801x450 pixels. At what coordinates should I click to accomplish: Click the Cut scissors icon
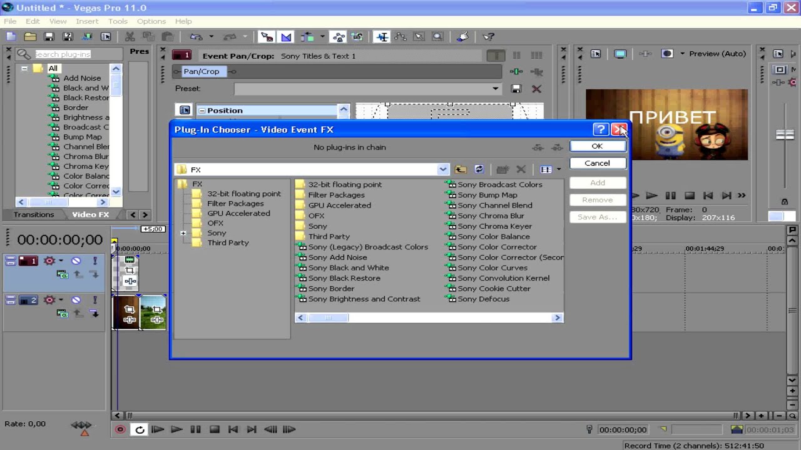pos(130,37)
